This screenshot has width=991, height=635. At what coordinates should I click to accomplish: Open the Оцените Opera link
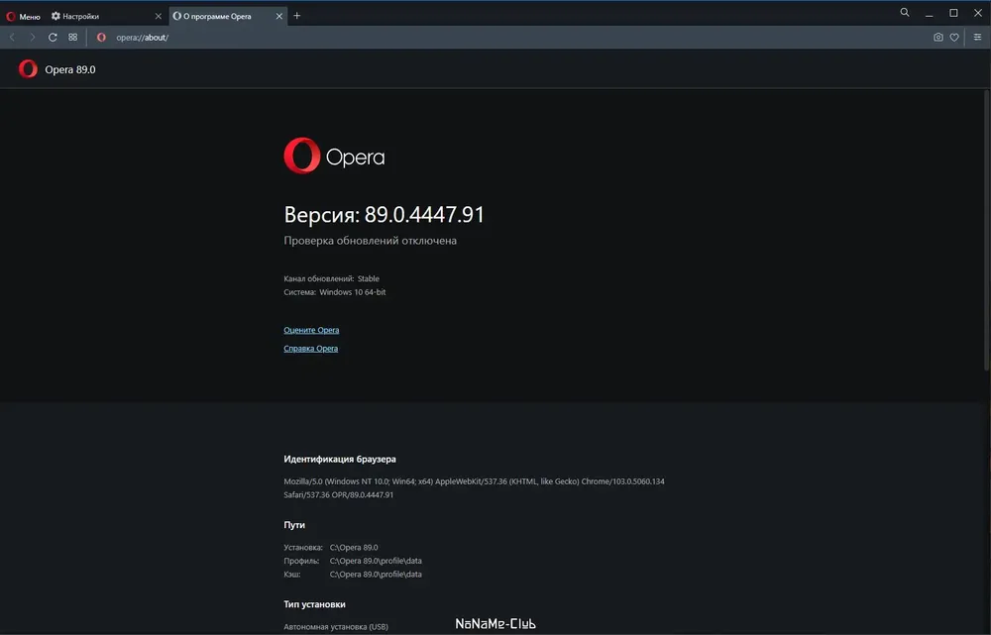pyautogui.click(x=311, y=330)
